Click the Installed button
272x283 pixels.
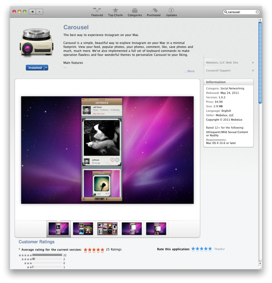[35, 68]
